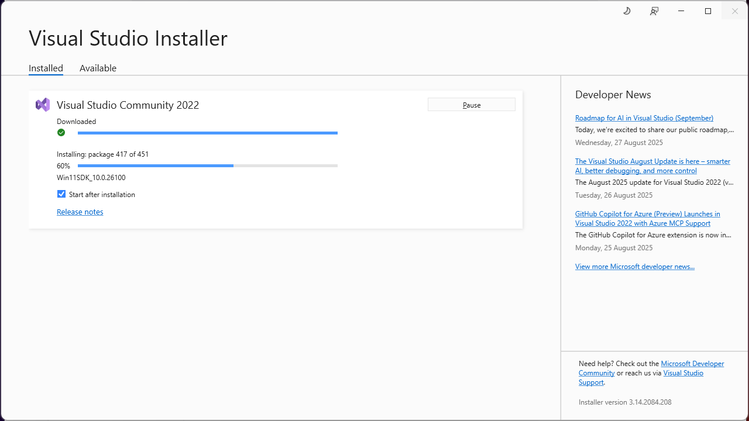749x421 pixels.
Task: Click the completed download progress bar
Action: pos(207,133)
